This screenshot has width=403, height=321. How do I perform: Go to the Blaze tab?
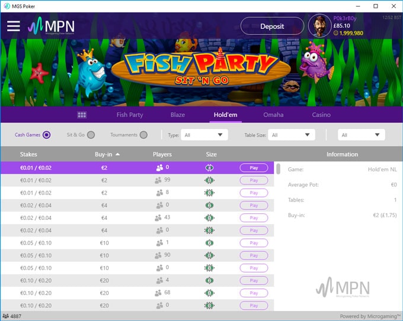(x=177, y=115)
